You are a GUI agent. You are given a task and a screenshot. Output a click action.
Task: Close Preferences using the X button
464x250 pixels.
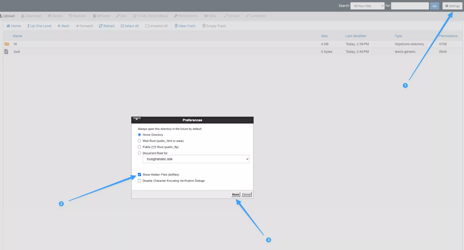137,119
